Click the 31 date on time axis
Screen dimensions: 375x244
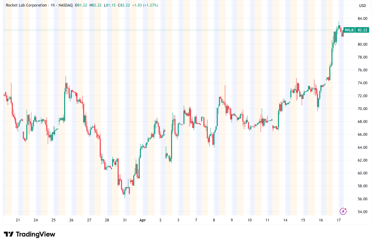pyautogui.click(x=125, y=220)
